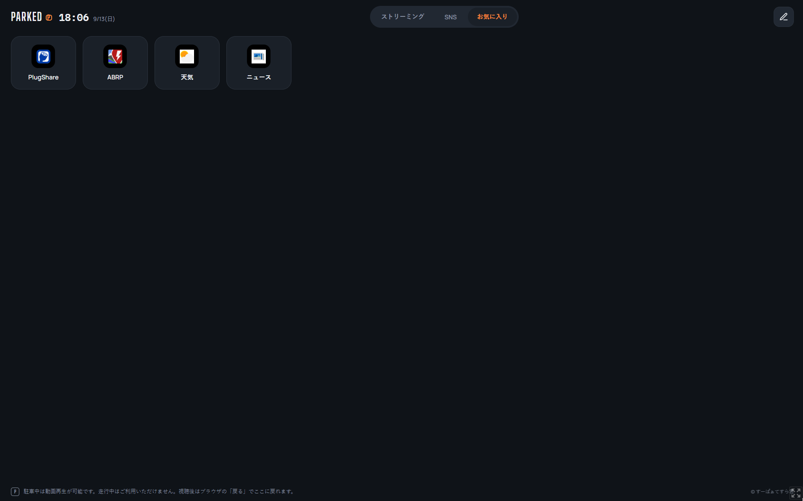This screenshot has width=803, height=501.
Task: Launch the ABRP lightning bolt icon
Action: click(x=115, y=56)
